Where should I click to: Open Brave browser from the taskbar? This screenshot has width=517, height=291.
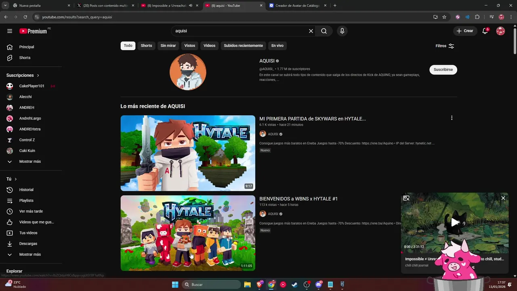(259, 285)
